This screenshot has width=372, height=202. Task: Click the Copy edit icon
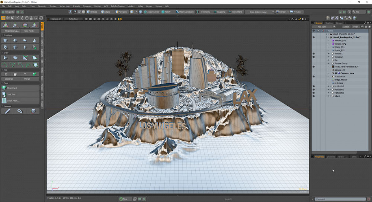coord(15,74)
